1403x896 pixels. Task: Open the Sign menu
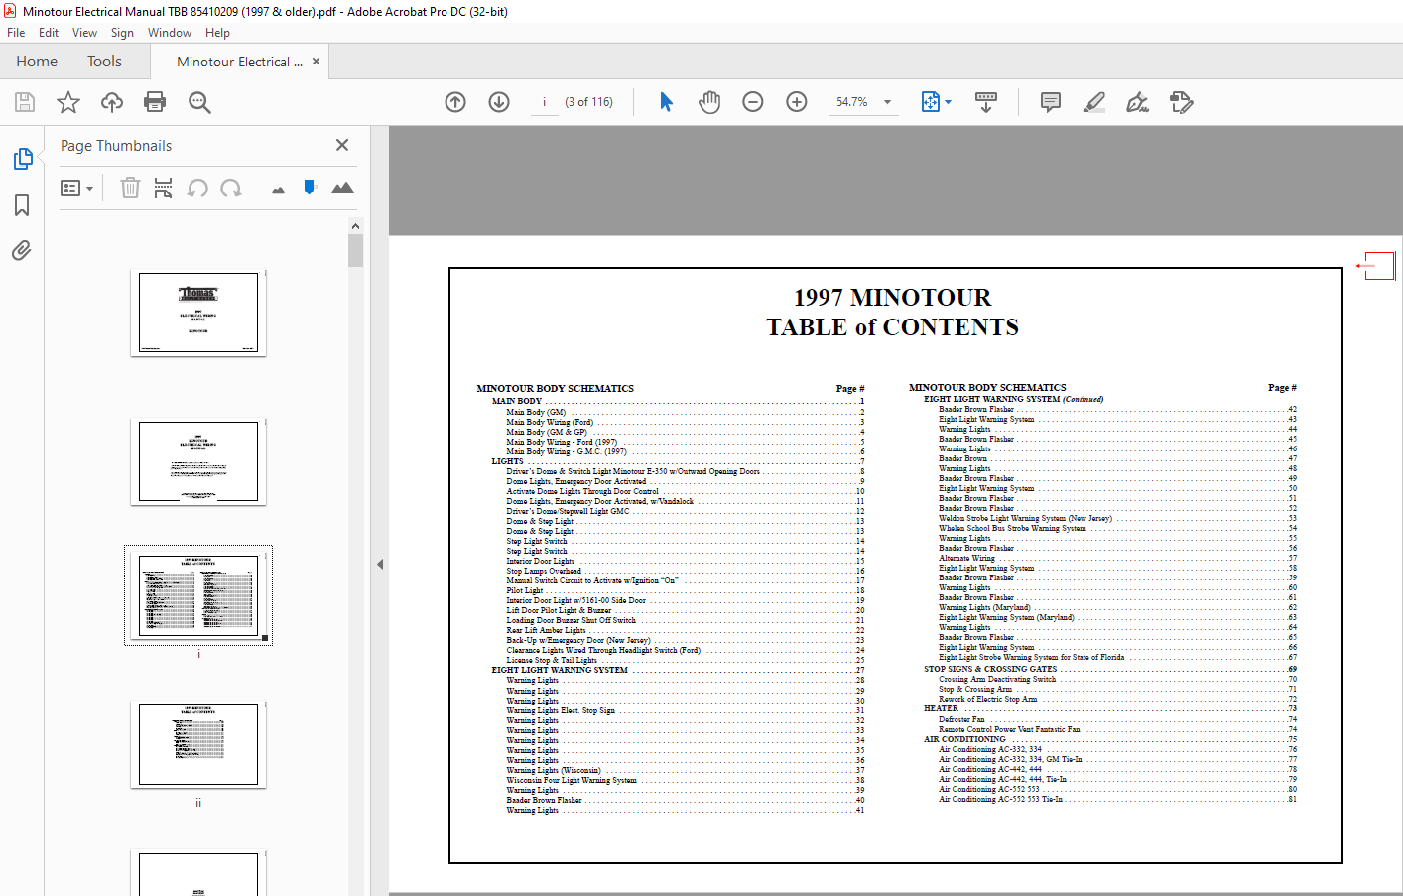click(122, 33)
